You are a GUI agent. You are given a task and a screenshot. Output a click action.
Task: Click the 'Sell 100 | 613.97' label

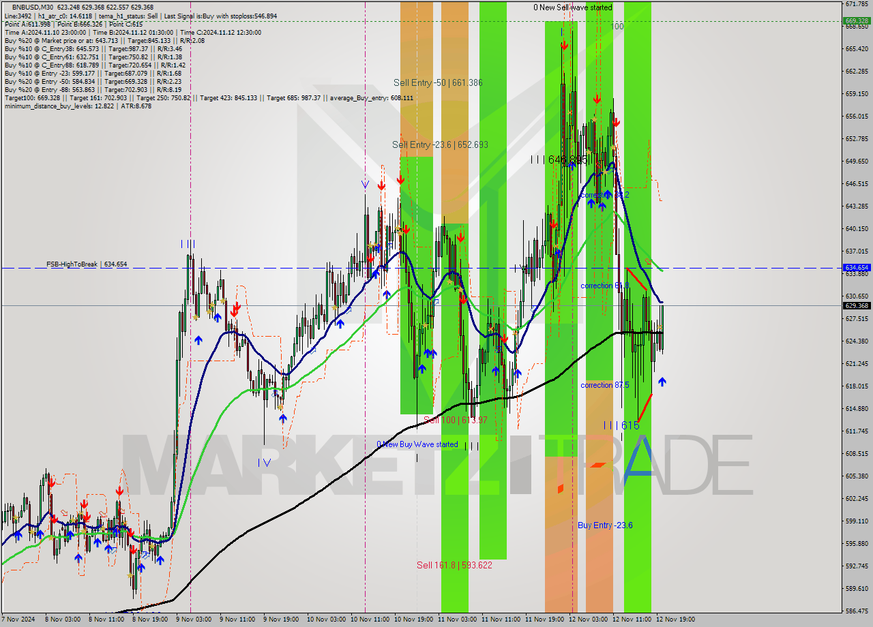455,420
